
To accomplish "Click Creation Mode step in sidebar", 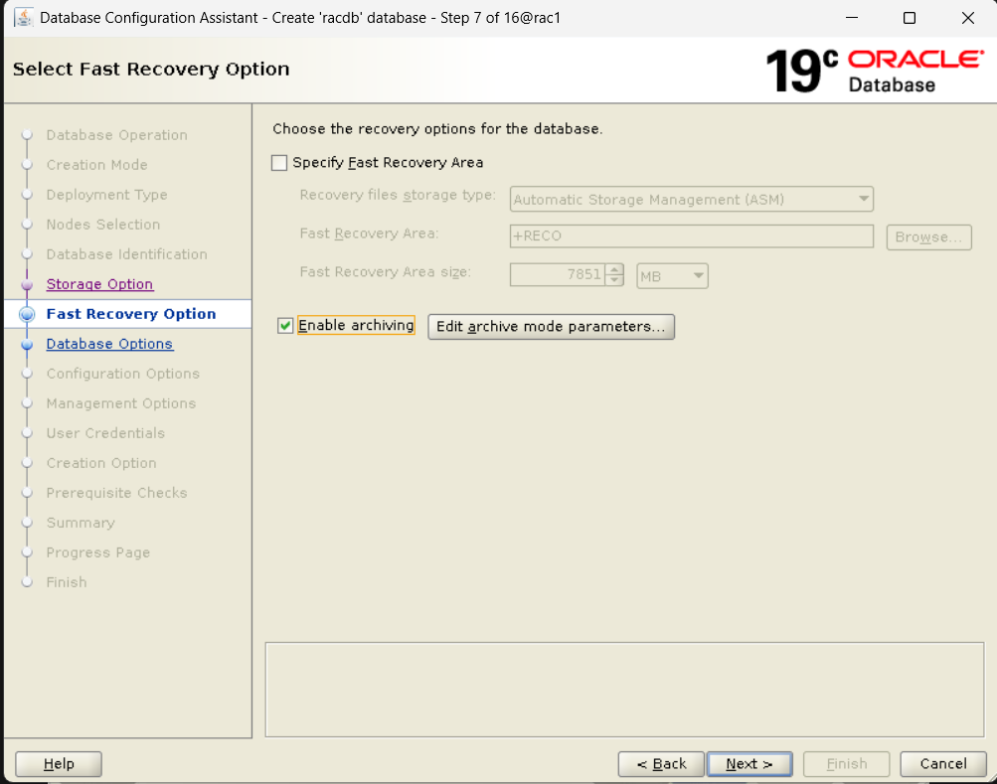I will (x=96, y=165).
